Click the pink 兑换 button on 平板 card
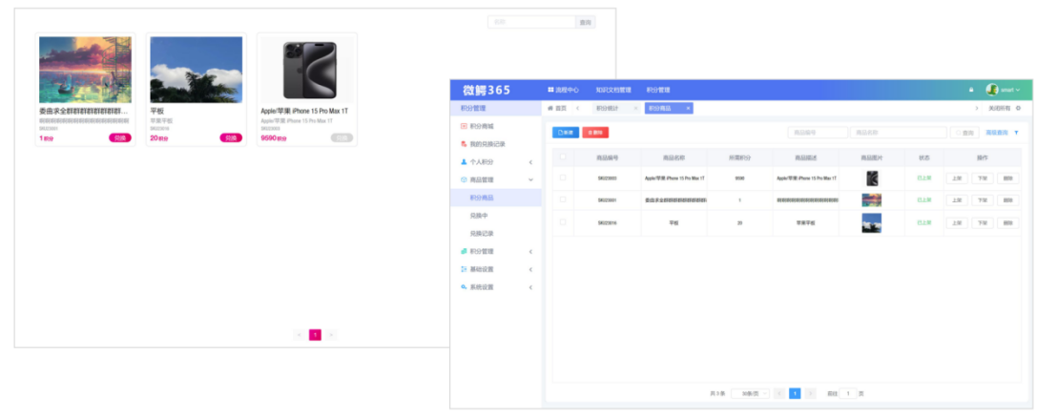This screenshot has height=418, width=1057. pyautogui.click(x=231, y=137)
